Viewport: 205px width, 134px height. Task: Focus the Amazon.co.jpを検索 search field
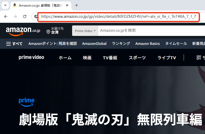[x=152, y=31]
